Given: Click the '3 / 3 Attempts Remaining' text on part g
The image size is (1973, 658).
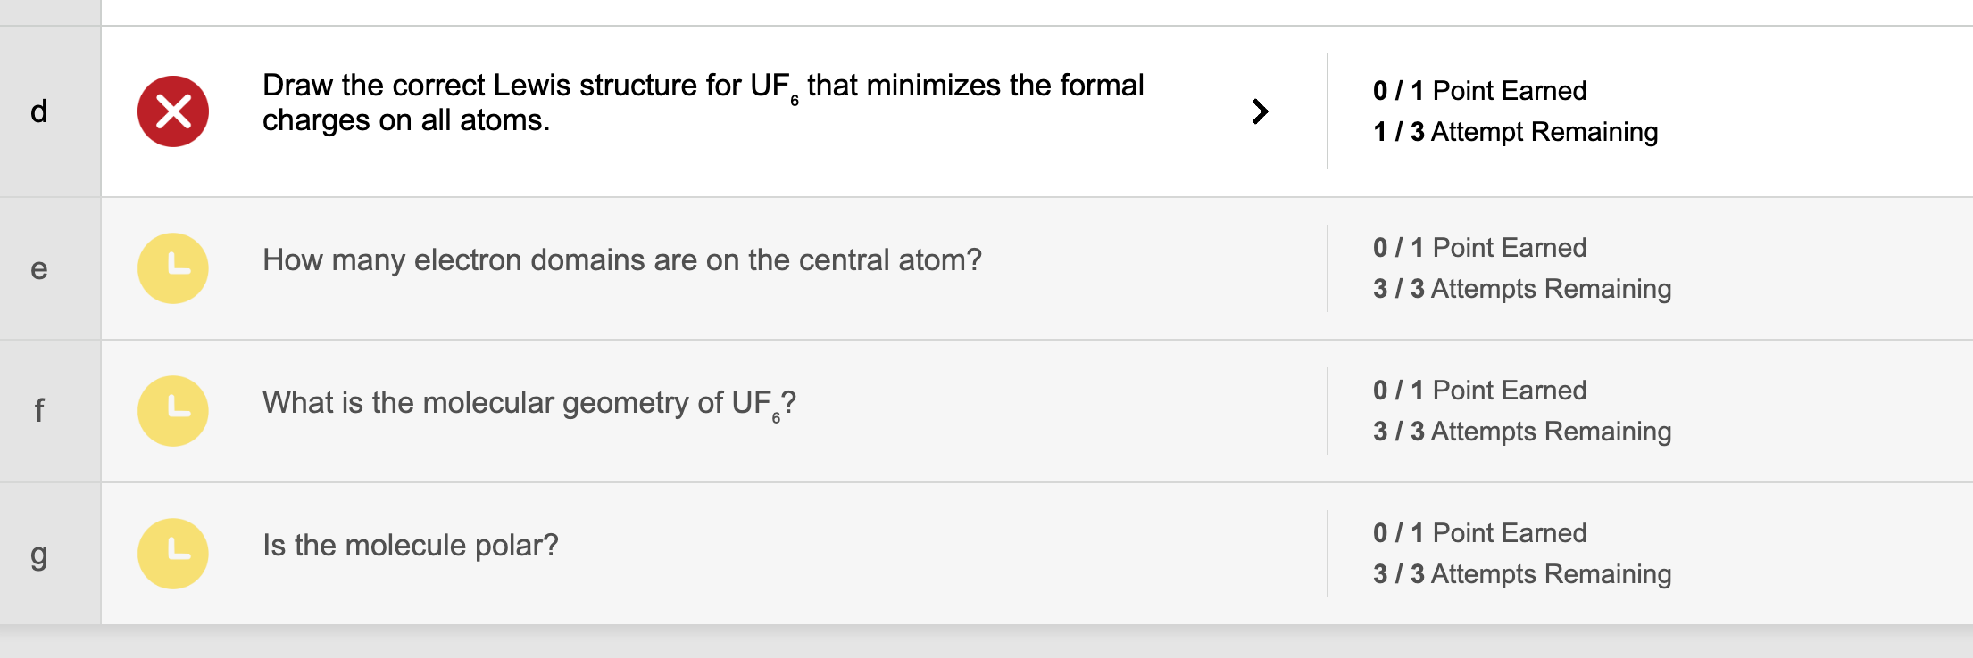Looking at the screenshot, I should [x=1522, y=574].
